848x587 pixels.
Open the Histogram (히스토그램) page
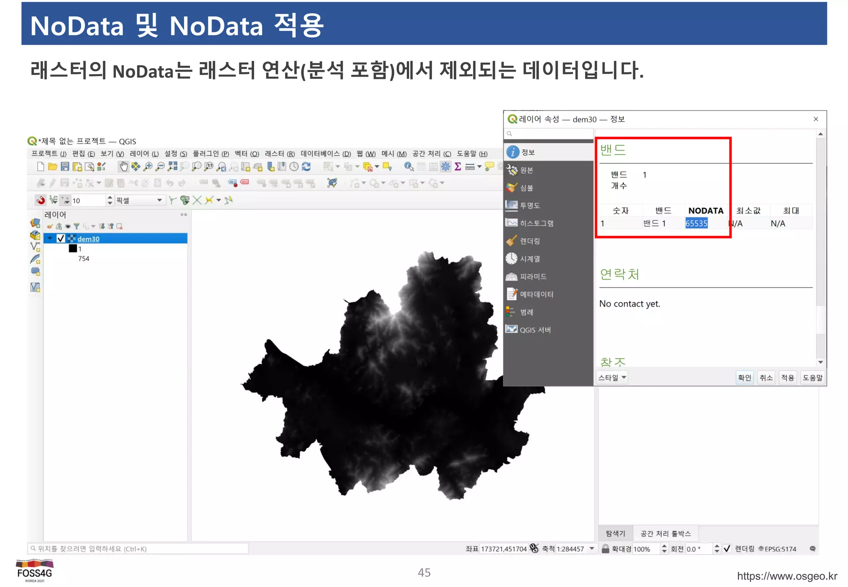(x=549, y=223)
